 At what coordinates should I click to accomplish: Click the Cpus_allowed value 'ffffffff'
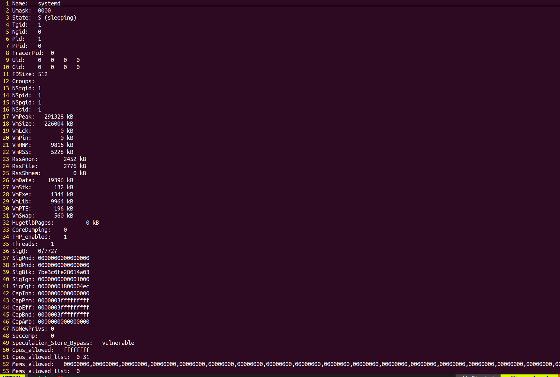(76, 350)
